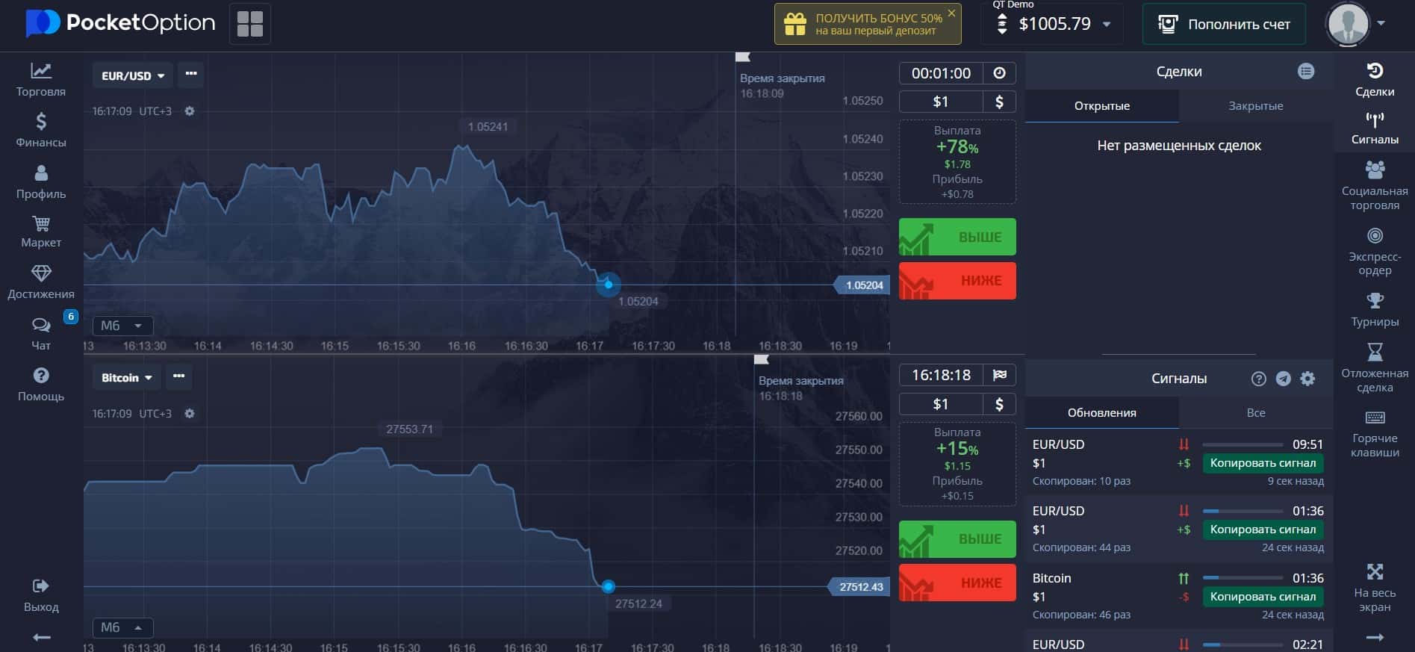This screenshot has height=652, width=1415.
Task: Click EUR/USD trade amount $1 field
Action: 941,102
